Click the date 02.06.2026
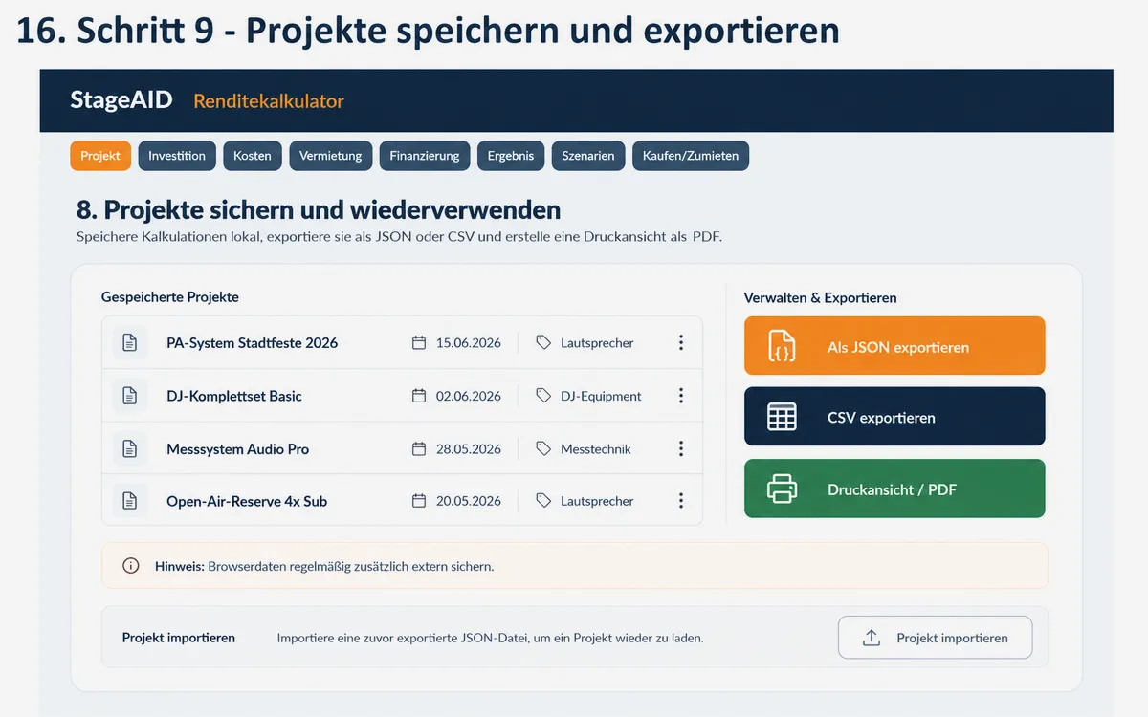This screenshot has height=717, width=1148. point(469,396)
